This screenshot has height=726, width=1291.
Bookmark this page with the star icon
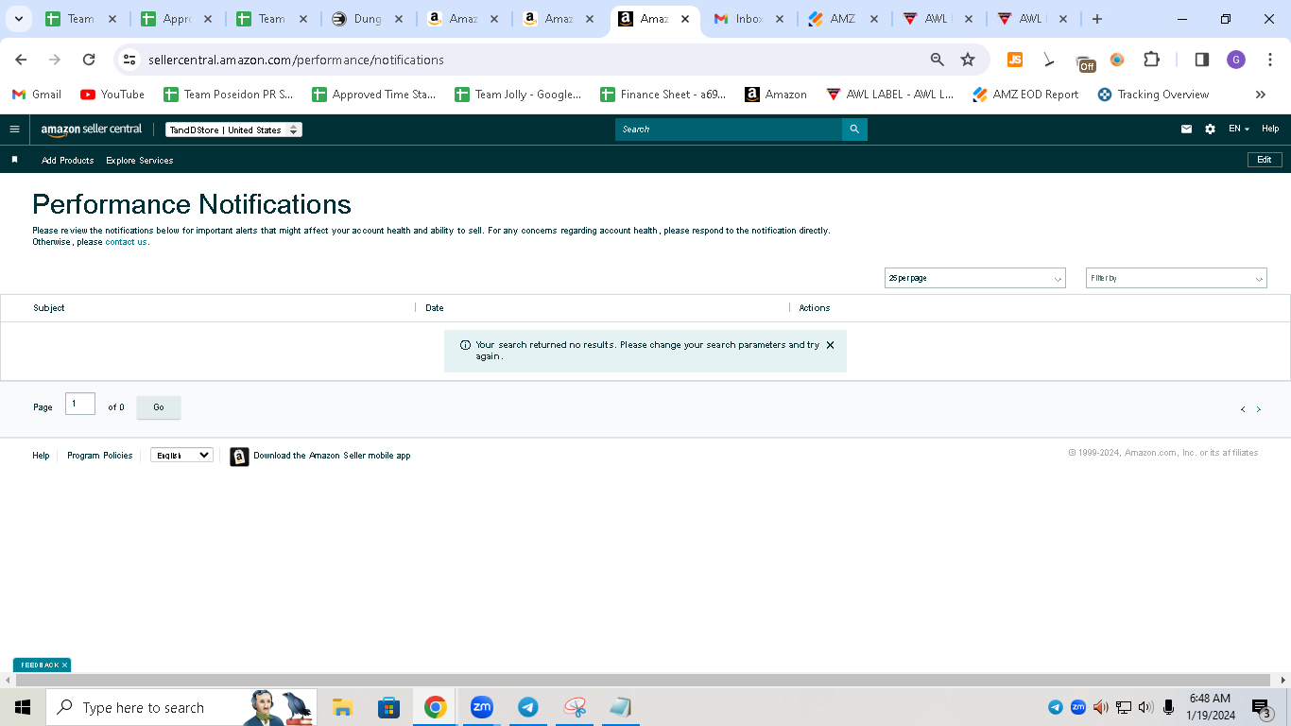(968, 60)
